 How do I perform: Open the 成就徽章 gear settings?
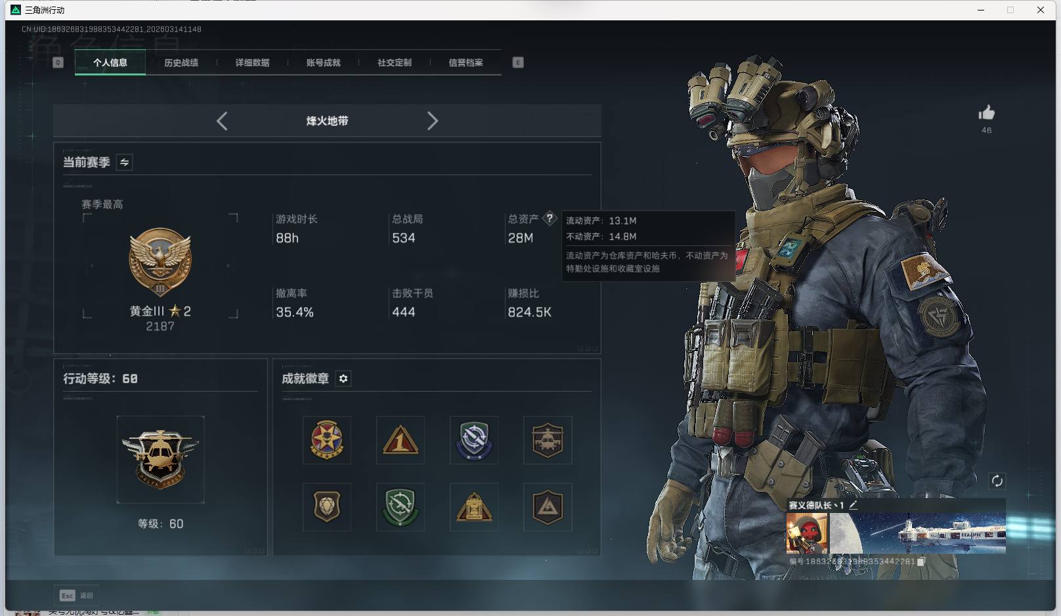pos(343,379)
